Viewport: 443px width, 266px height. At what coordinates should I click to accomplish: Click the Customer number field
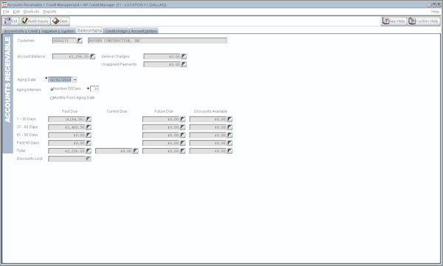click(x=64, y=41)
